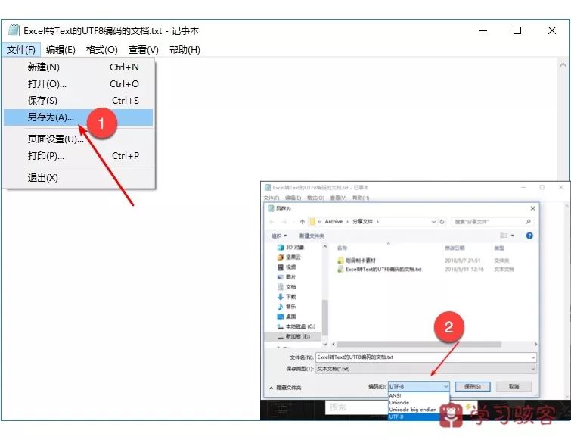Click the Notepad icon in the title bar
Image resolution: width=571 pixels, height=440 pixels.
click(x=14, y=30)
